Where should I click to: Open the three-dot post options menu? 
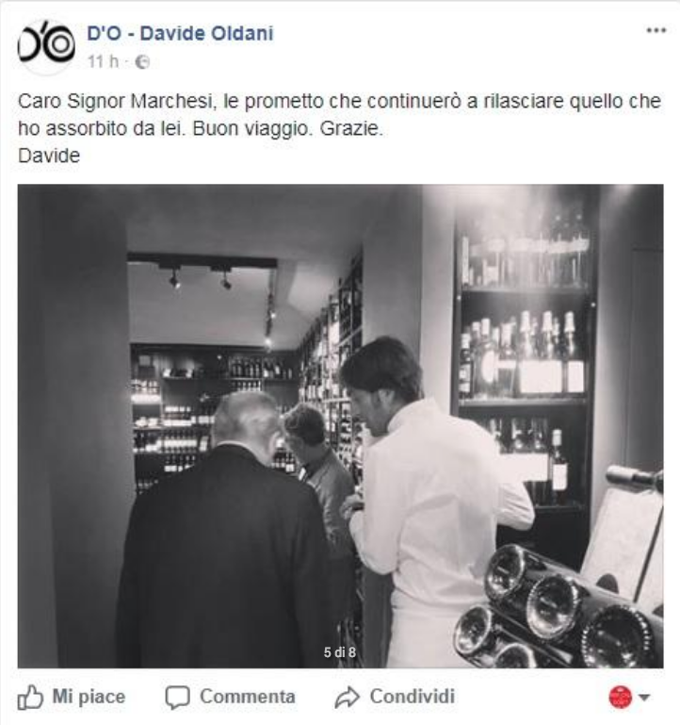click(x=656, y=30)
